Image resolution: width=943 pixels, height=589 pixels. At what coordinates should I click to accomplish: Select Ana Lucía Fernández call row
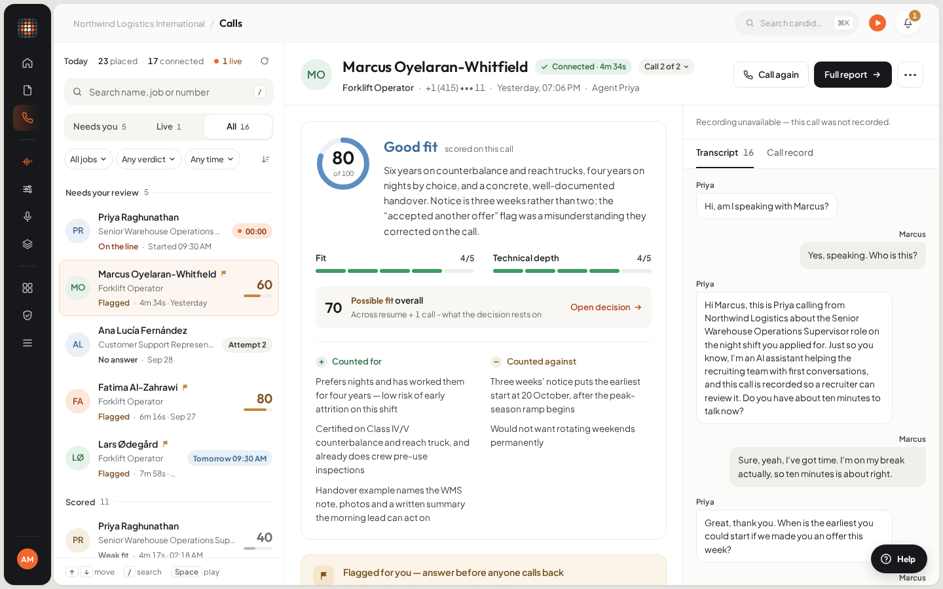click(x=169, y=345)
